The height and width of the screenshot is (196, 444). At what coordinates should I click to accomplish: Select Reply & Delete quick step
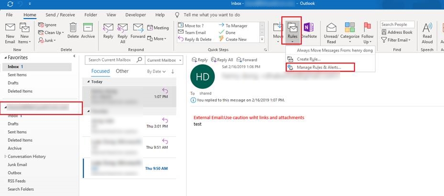click(195, 39)
